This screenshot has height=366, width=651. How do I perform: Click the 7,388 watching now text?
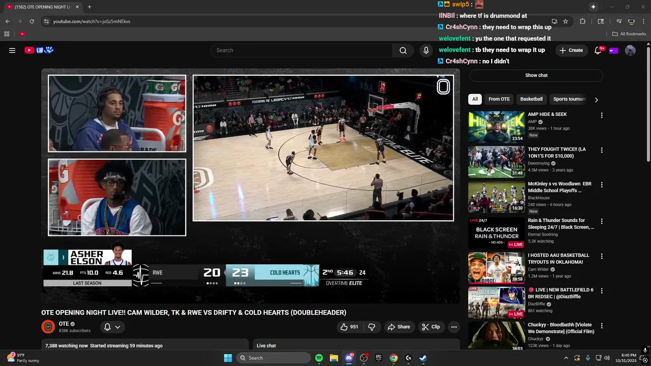coord(66,346)
